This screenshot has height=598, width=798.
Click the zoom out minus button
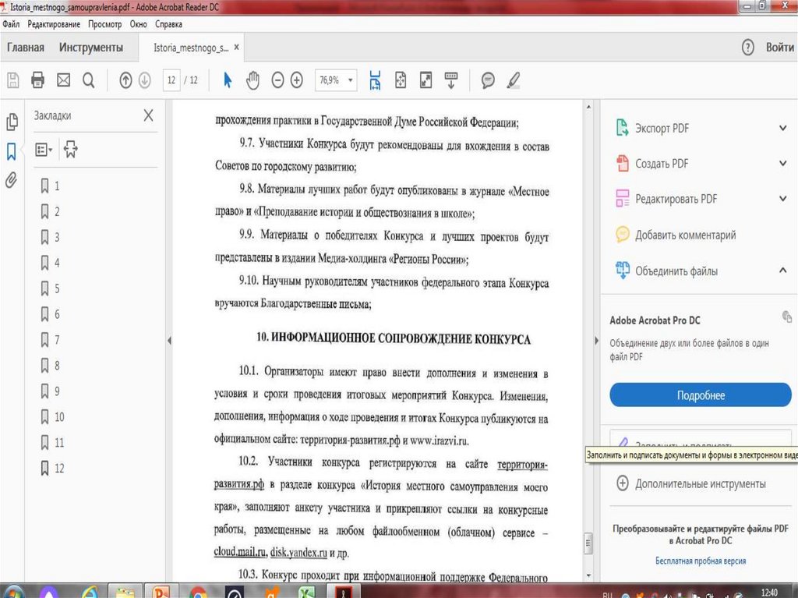[x=277, y=80]
